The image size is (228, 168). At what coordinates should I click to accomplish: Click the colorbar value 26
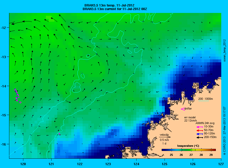tap(181, 155)
